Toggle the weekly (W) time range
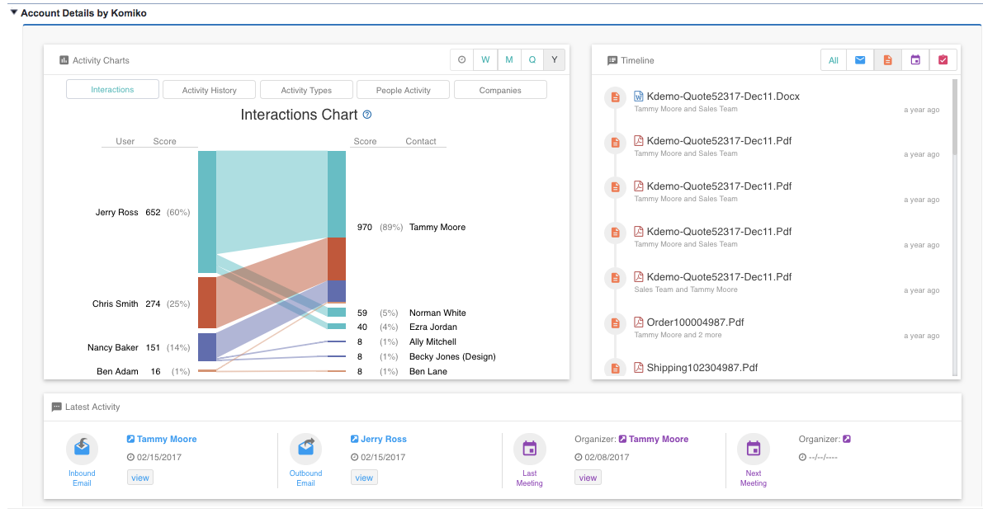The image size is (983, 513). coord(485,59)
